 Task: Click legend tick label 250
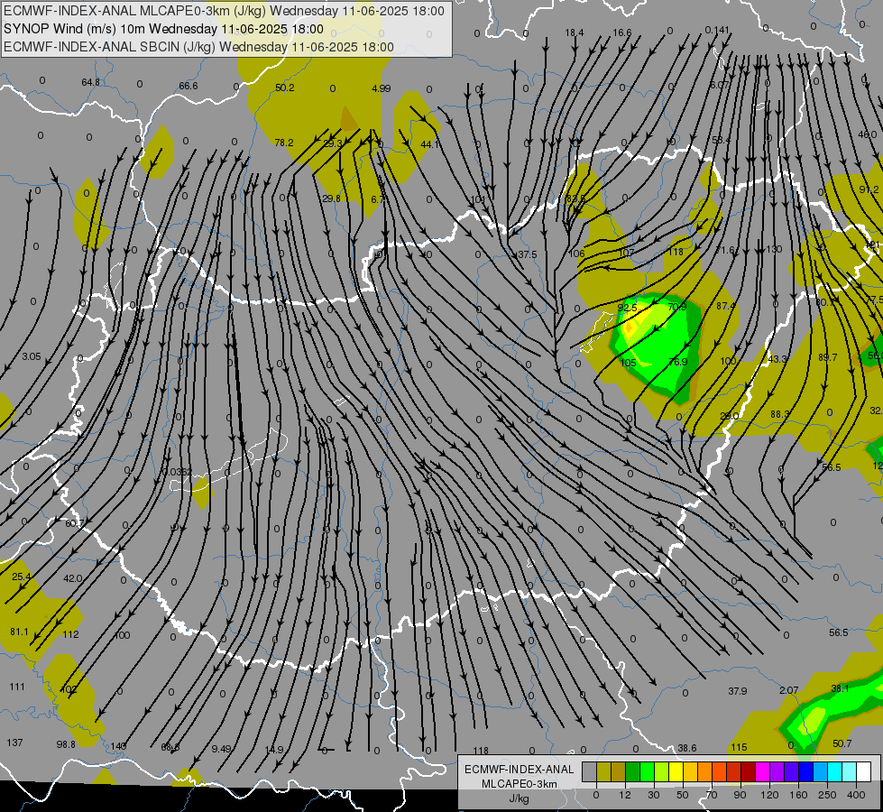click(x=827, y=795)
